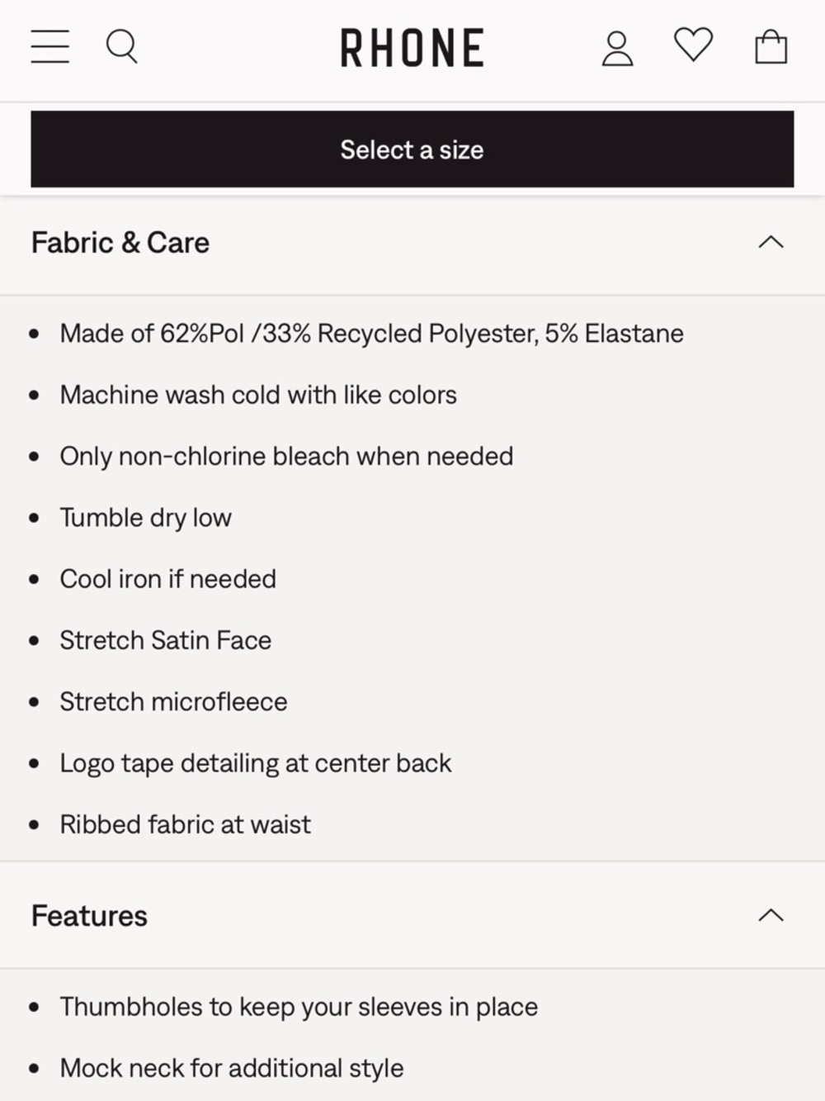This screenshot has height=1101, width=825.
Task: Click the Fabric & Care heading
Action: click(120, 243)
